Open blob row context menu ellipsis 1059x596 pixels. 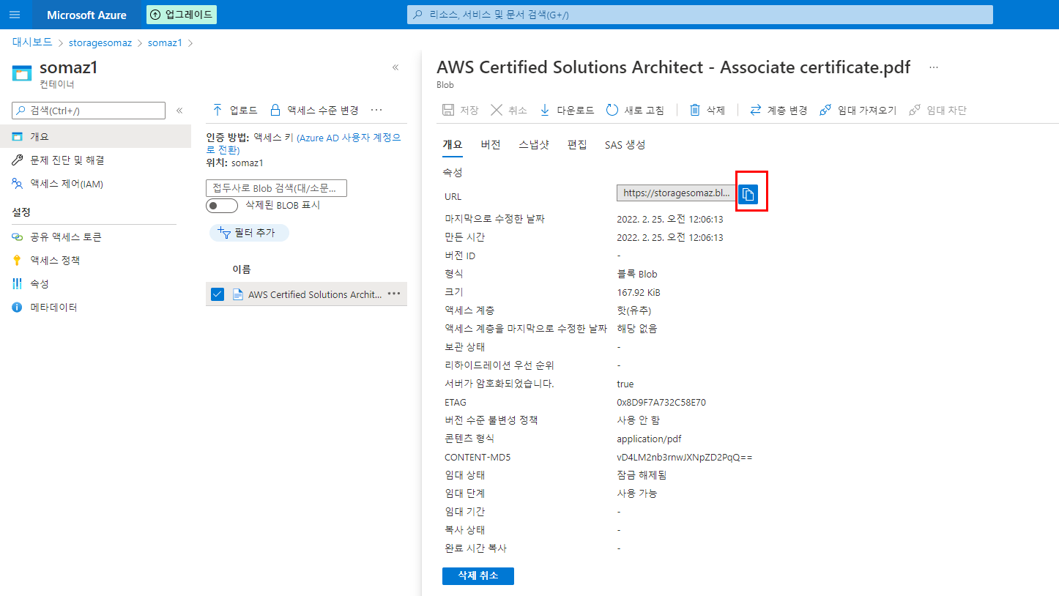[x=394, y=294]
